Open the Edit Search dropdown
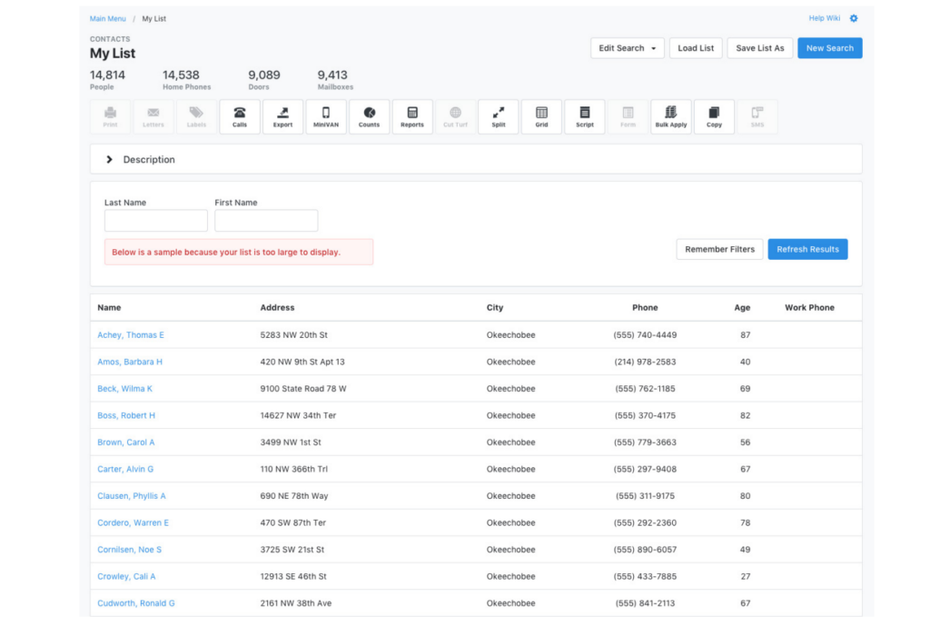The image size is (930, 626). pyautogui.click(x=627, y=48)
